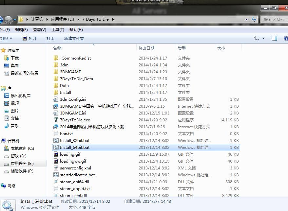Click the serverconfig.xml file icon

point(56,168)
